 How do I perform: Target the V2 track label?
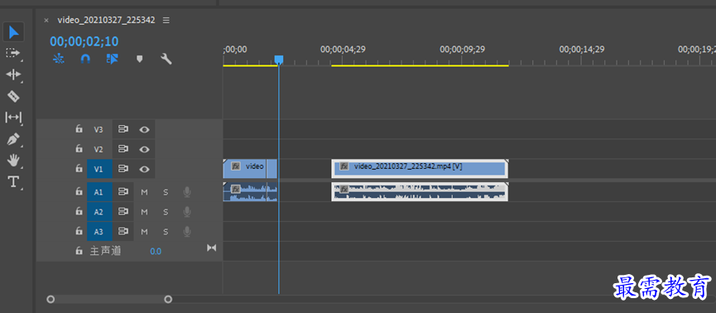tap(99, 149)
